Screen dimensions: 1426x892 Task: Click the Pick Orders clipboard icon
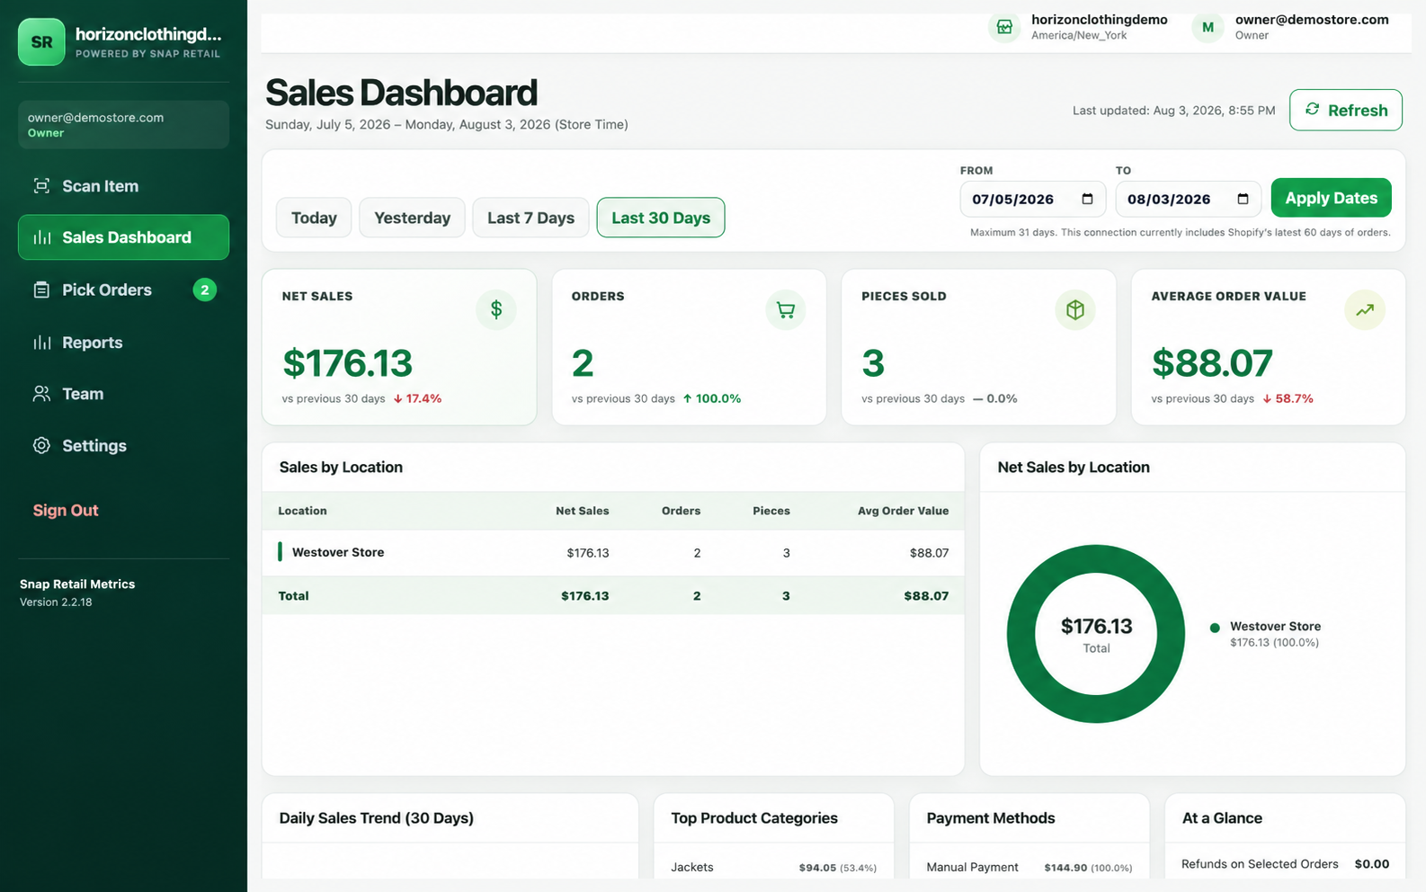click(x=41, y=290)
